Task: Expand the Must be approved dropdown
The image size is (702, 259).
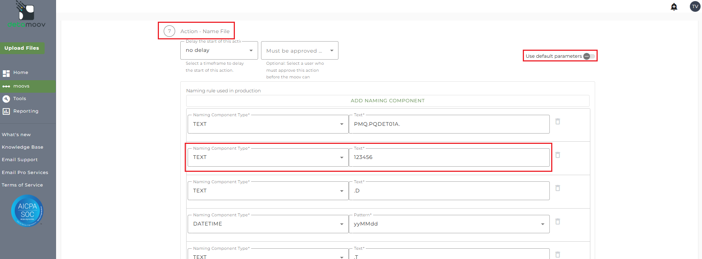Action: click(x=299, y=51)
